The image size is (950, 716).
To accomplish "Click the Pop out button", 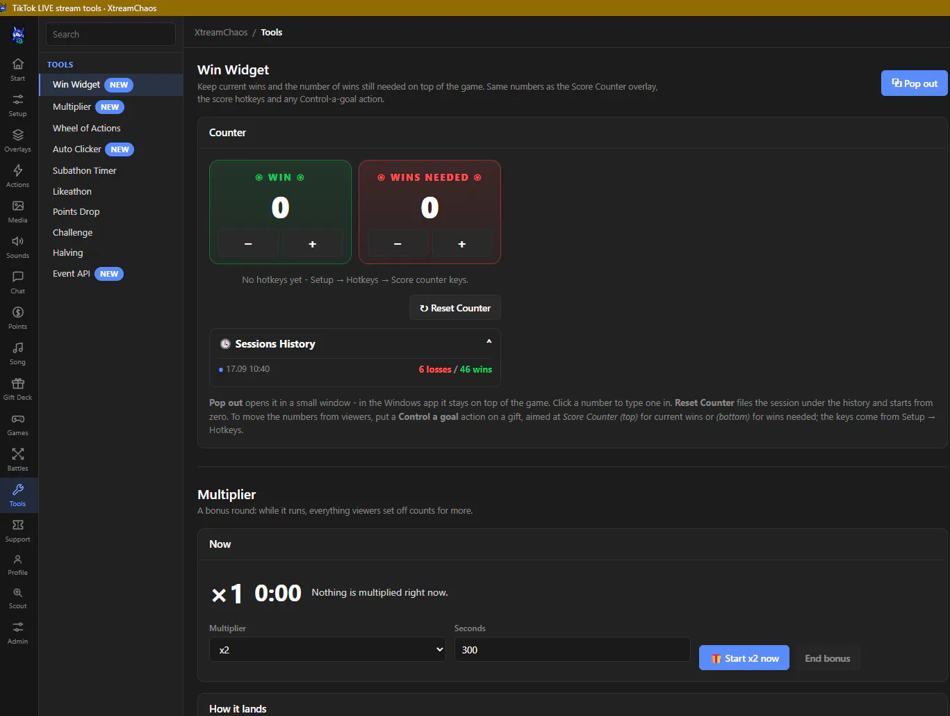I will point(914,83).
